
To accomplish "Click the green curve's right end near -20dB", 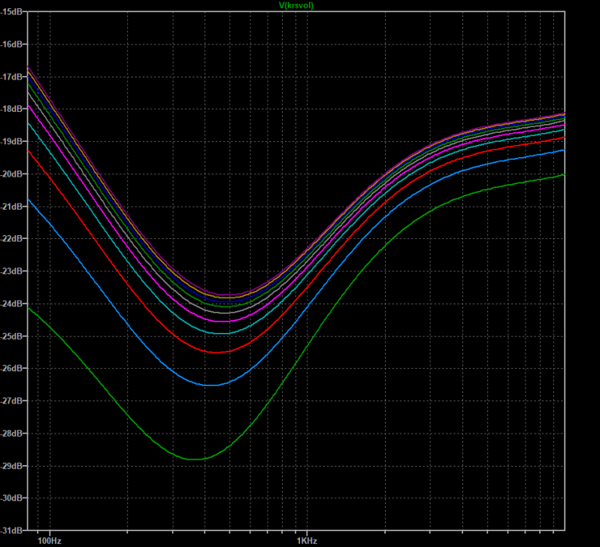I will 562,175.
